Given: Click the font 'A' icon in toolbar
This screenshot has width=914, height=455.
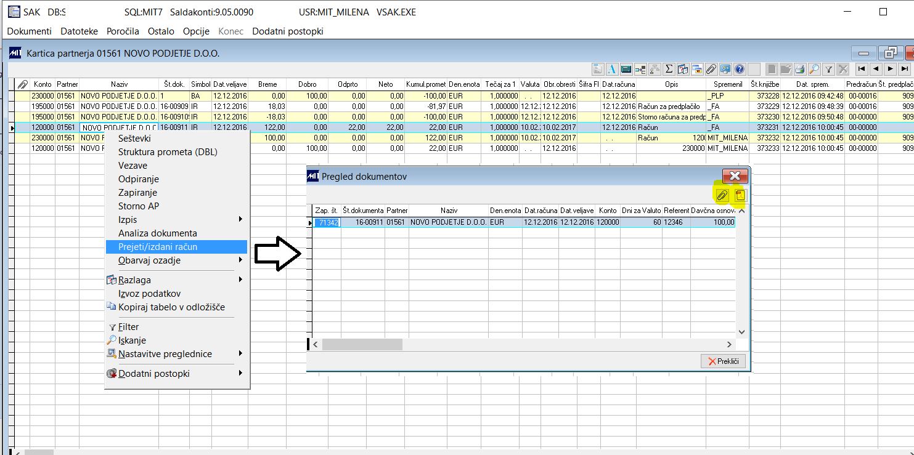Looking at the screenshot, I should tap(612, 69).
